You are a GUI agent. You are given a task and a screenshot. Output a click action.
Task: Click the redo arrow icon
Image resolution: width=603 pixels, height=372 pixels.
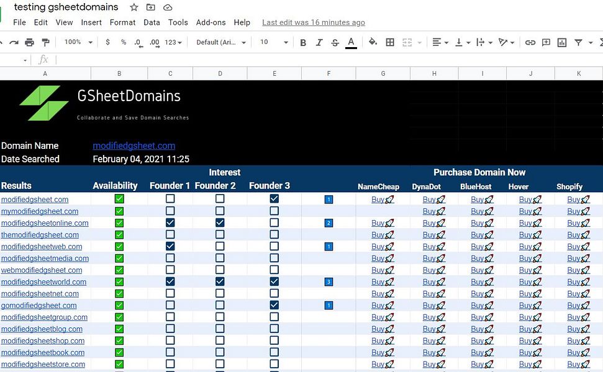pos(14,42)
